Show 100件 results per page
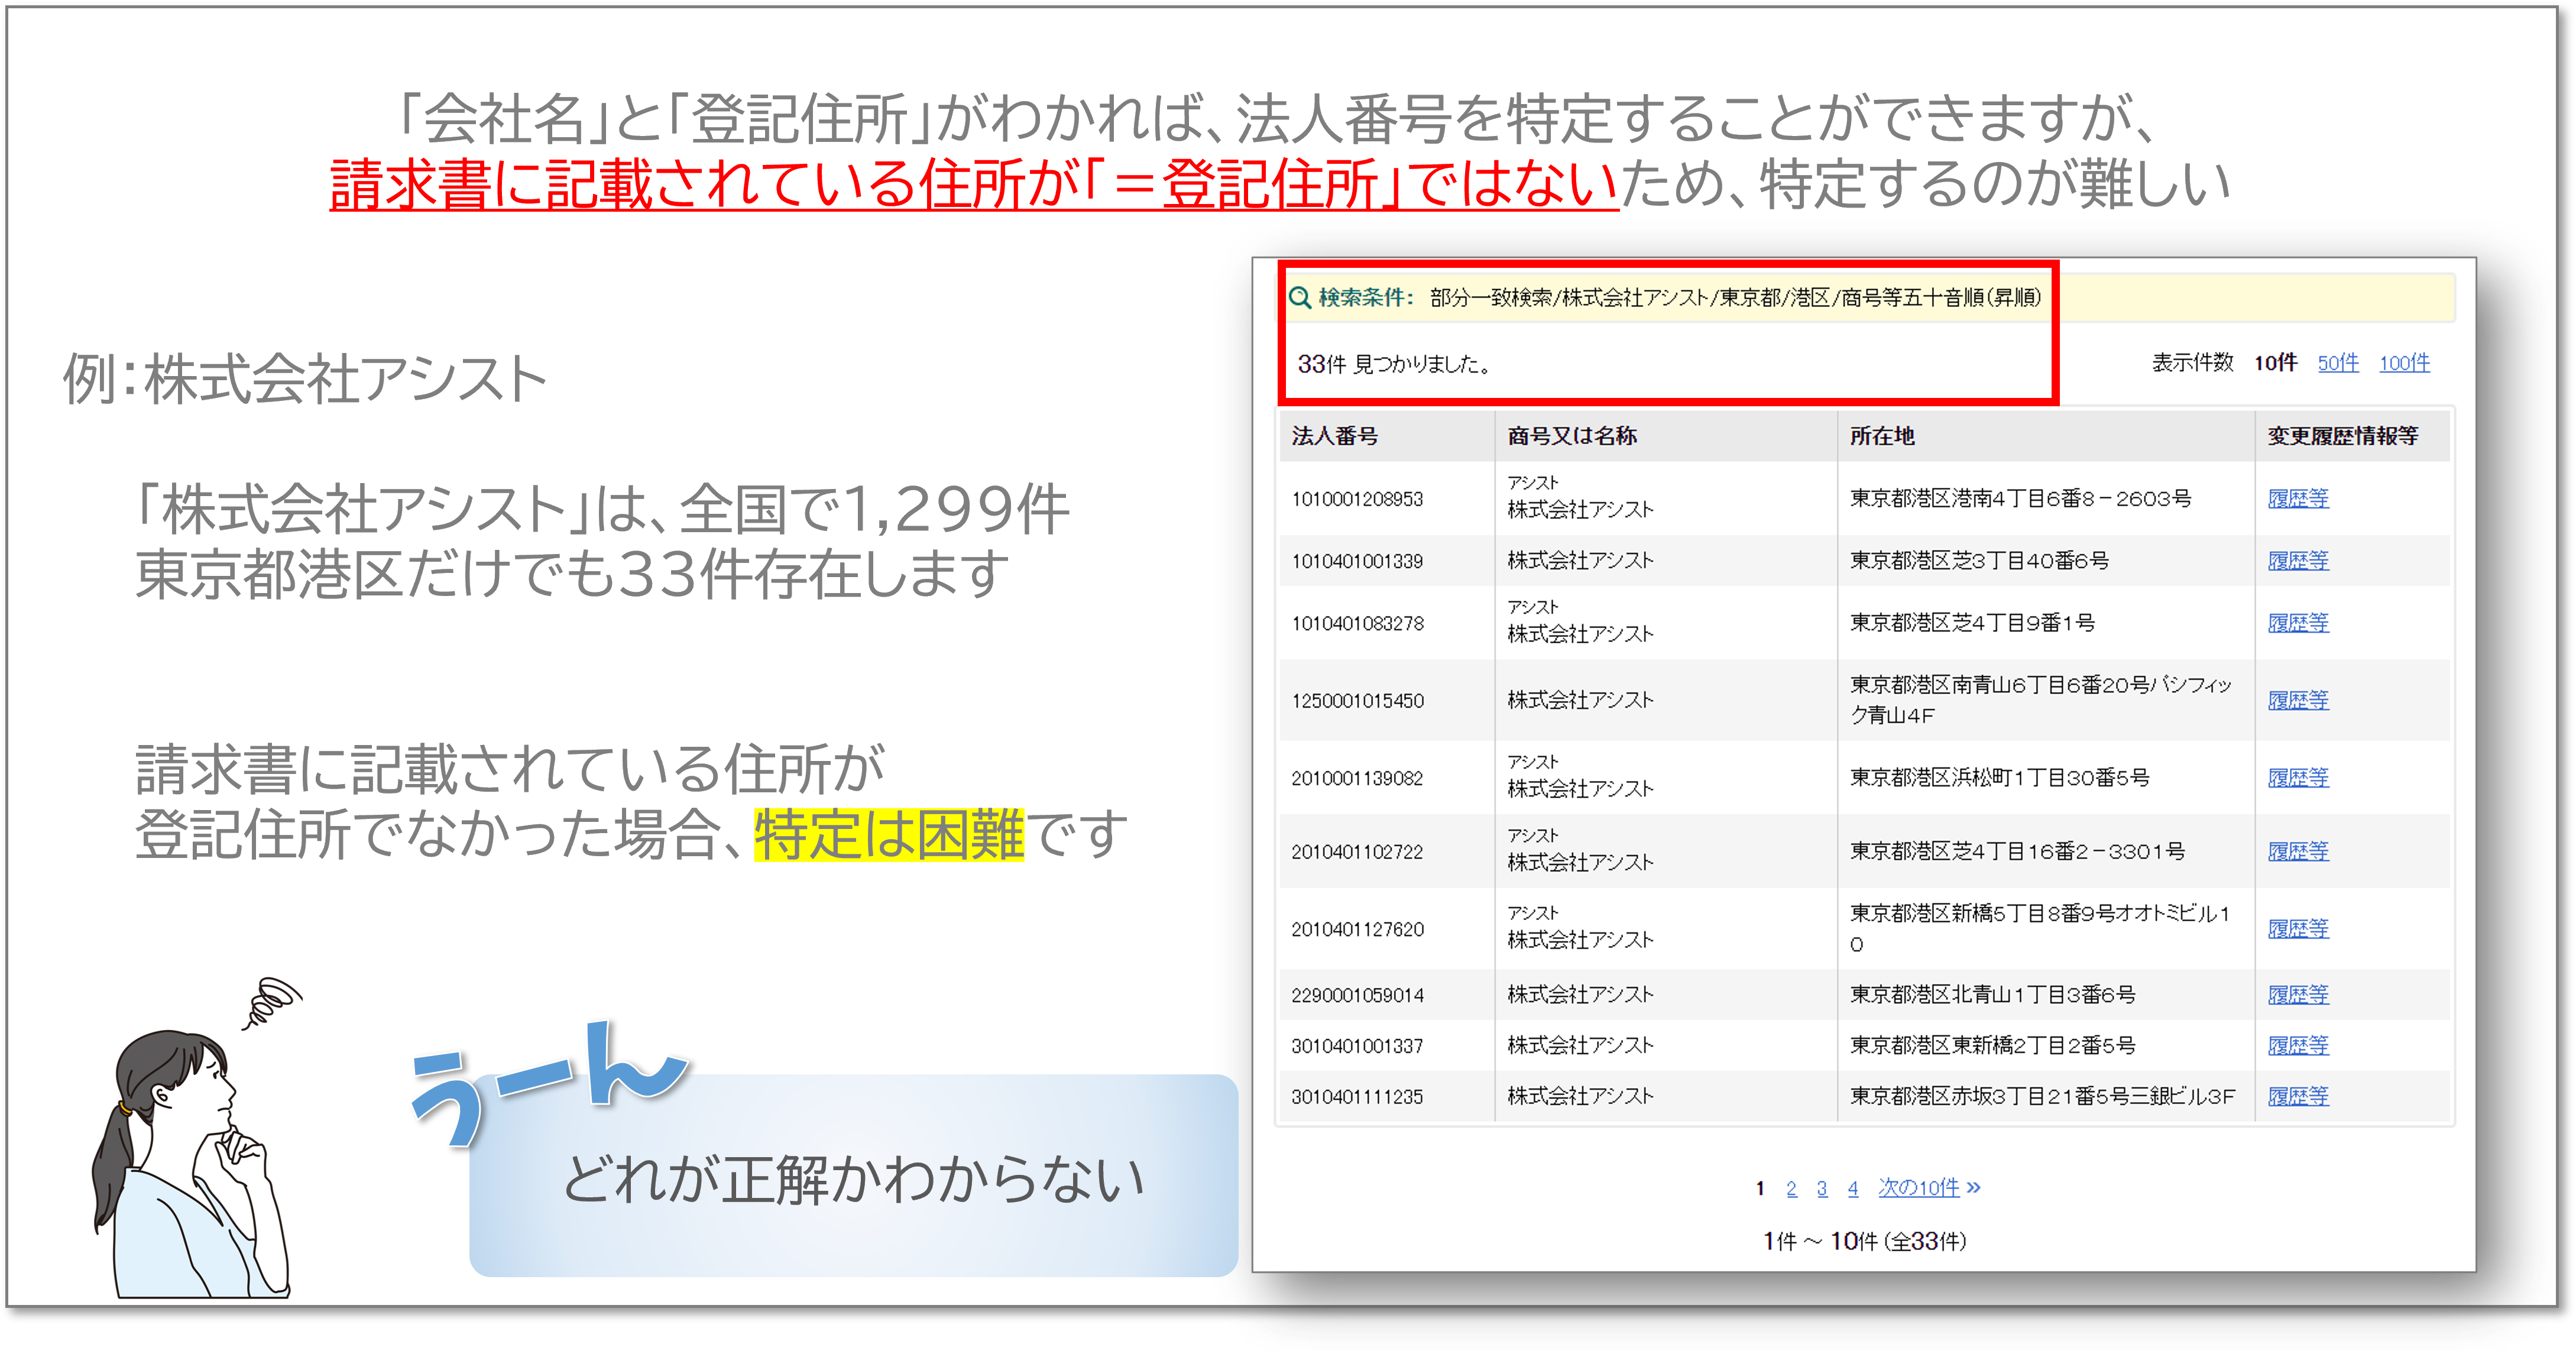Image resolution: width=2576 pixels, height=1357 pixels. [x=2404, y=363]
